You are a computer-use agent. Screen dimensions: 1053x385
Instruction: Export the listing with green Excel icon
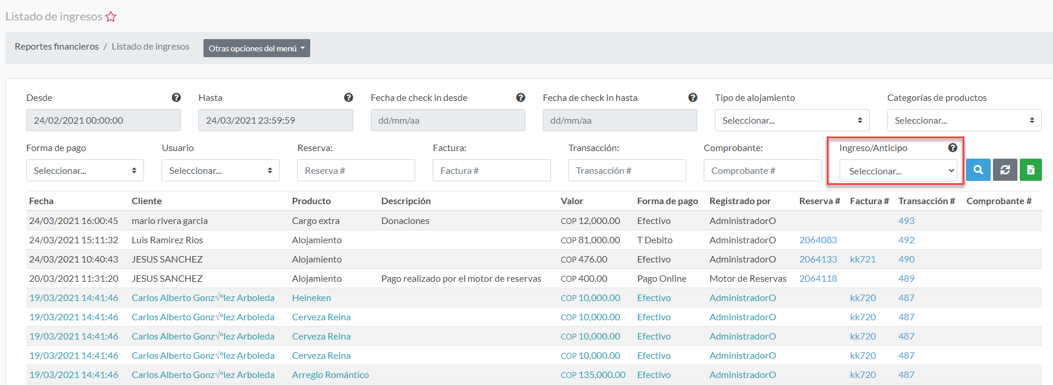pos(1030,170)
